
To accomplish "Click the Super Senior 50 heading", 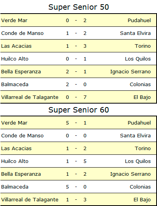I will point(79,7).
